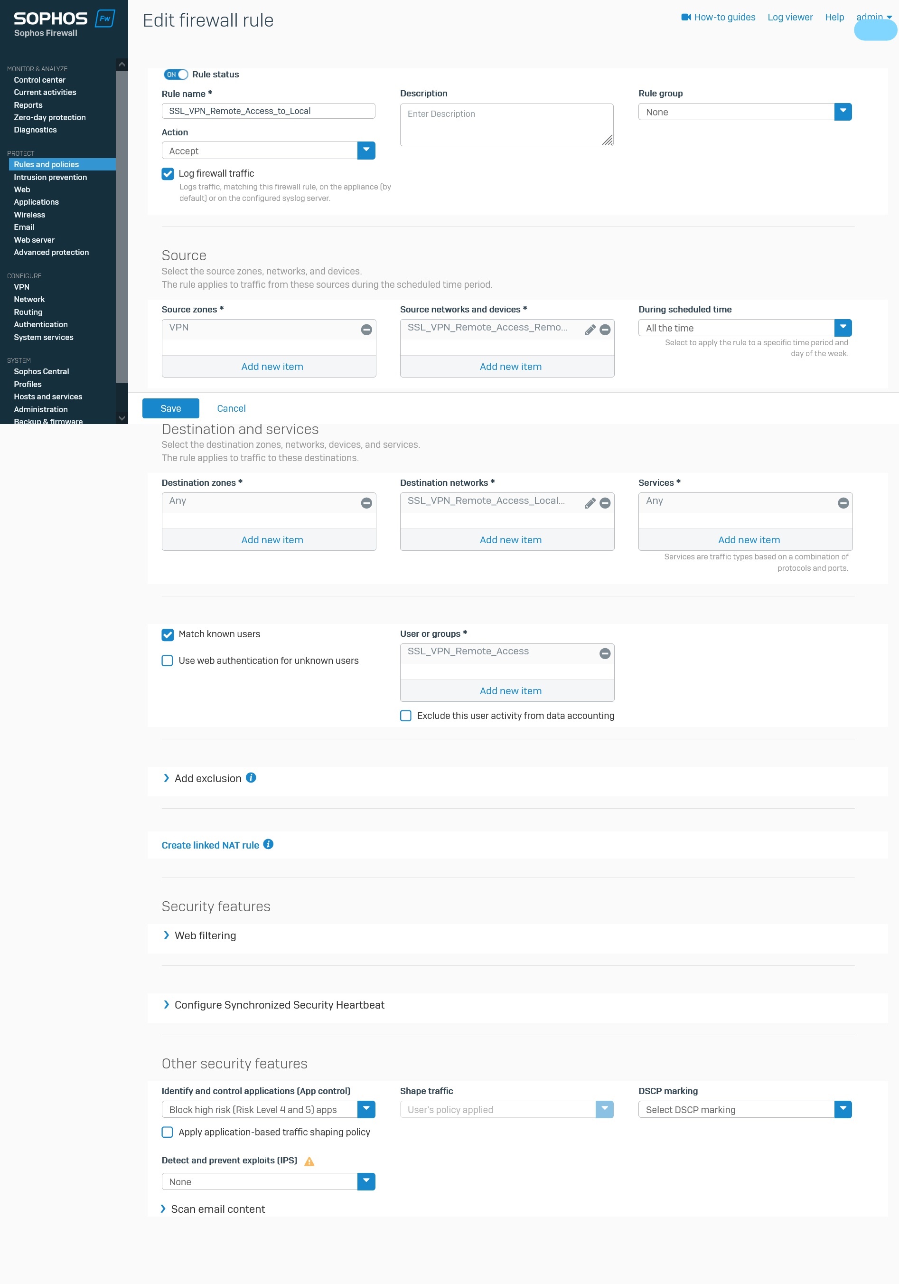Open the Rule group dropdown
This screenshot has height=1284, width=899.
745,112
